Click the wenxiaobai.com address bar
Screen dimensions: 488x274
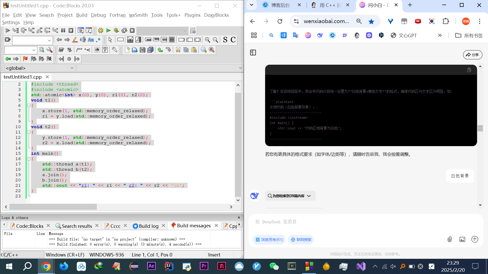click(x=326, y=21)
